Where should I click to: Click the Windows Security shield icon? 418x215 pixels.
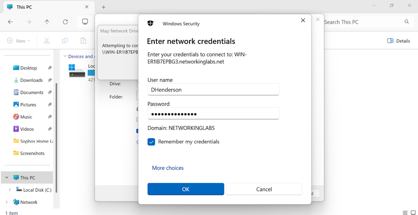(x=150, y=24)
